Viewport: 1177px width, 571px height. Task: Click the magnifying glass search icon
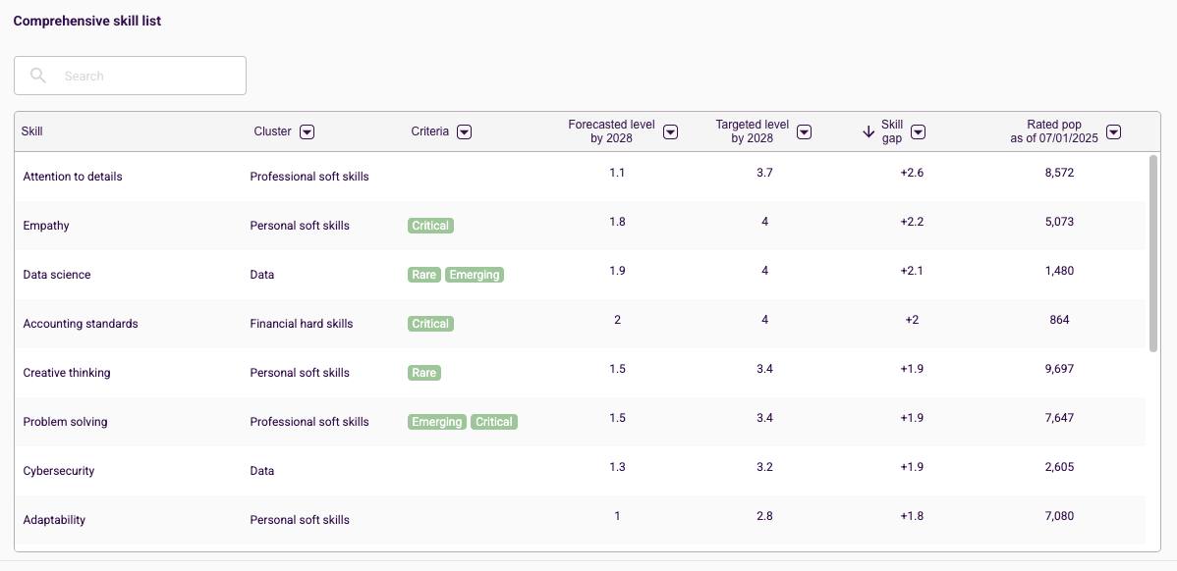coord(37,76)
